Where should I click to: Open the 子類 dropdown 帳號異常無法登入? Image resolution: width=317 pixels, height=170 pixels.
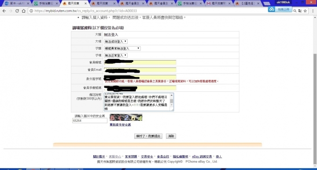[122, 48]
